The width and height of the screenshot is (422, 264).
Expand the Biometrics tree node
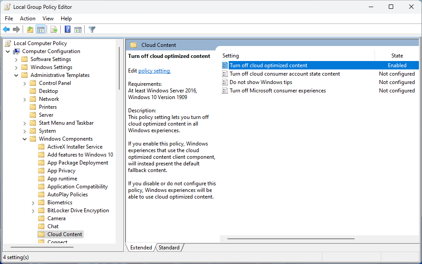click(33, 202)
